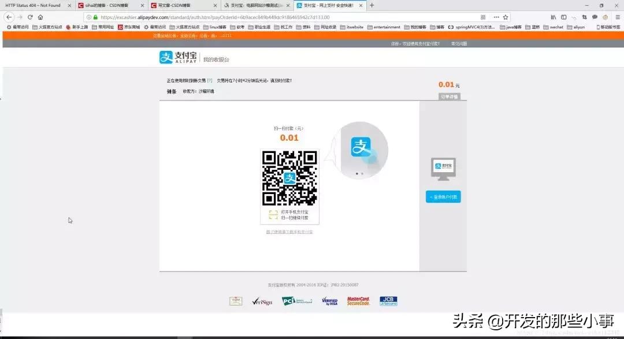Expand the 订单详情 order details panel

[x=449, y=96]
